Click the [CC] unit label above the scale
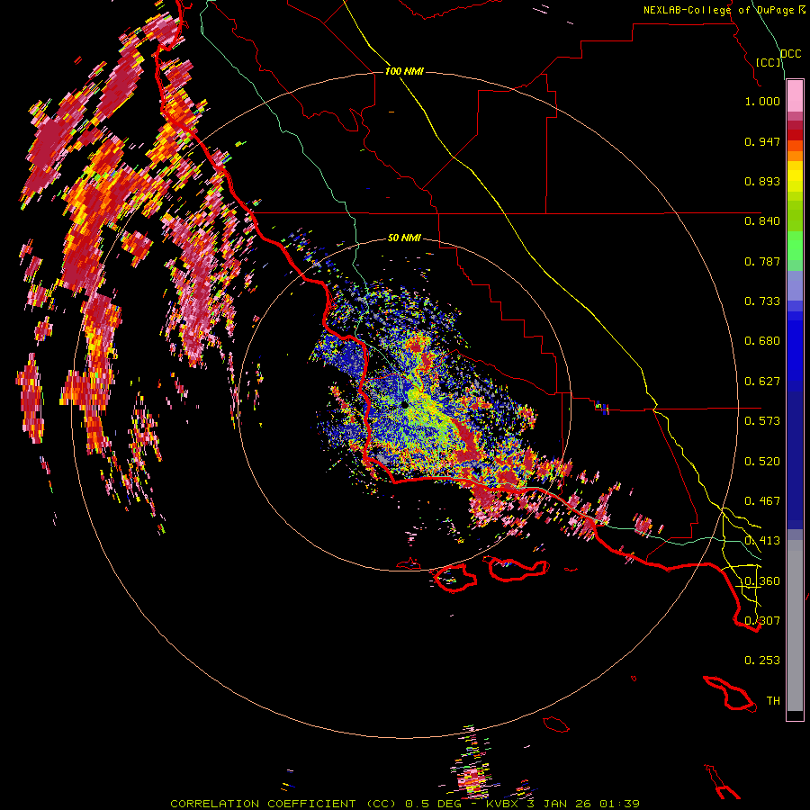Screen dimensions: 810x810 (x=769, y=62)
